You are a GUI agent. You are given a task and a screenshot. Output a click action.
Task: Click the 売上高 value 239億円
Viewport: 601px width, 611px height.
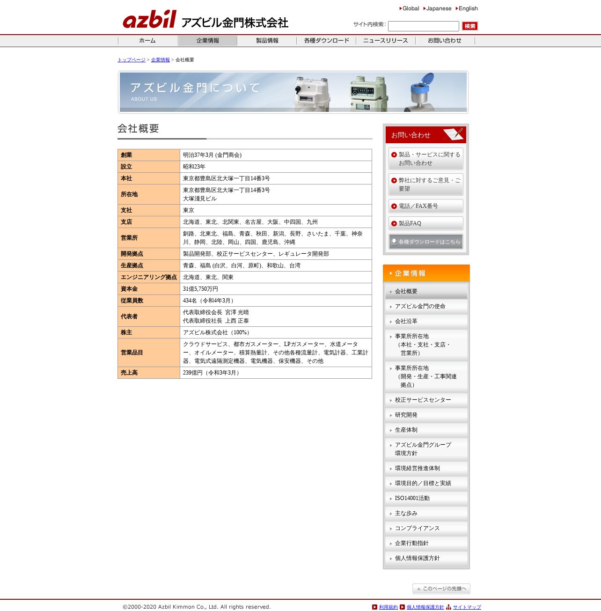[212, 373]
